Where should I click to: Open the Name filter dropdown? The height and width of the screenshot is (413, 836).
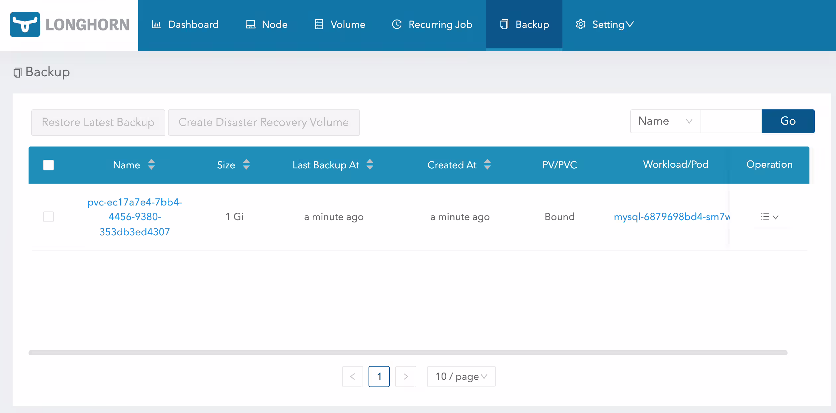(665, 121)
